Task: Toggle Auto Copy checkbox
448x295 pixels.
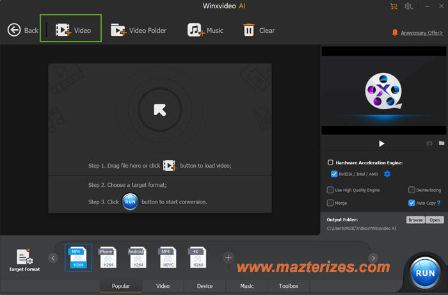Action: point(412,203)
